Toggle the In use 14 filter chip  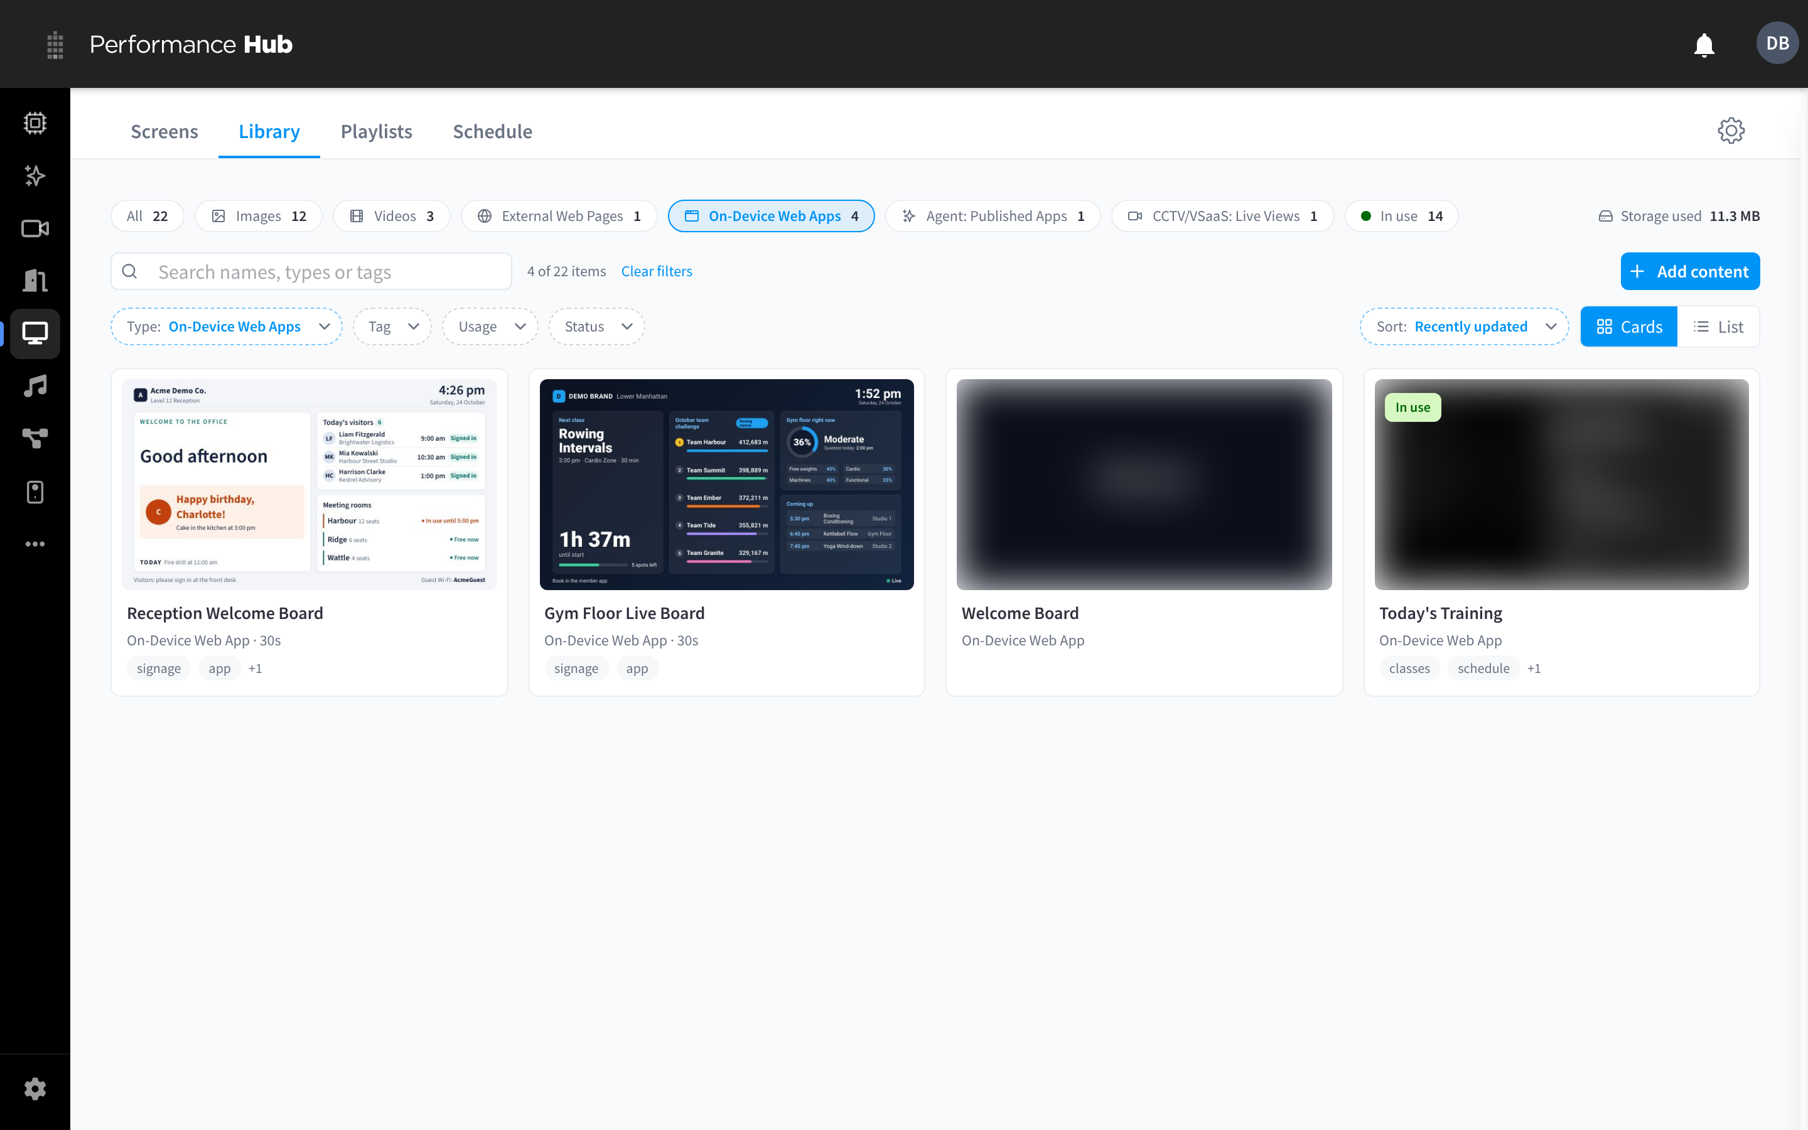click(x=1402, y=216)
